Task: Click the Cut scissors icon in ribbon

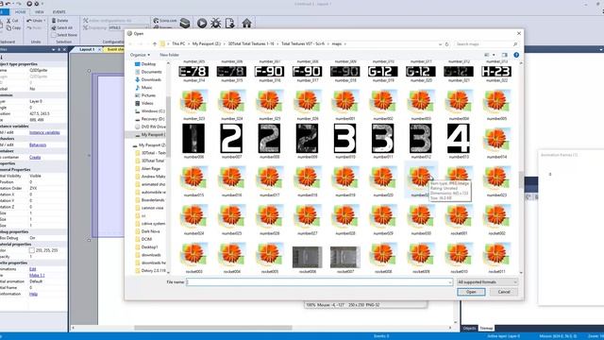Action: [8, 21]
